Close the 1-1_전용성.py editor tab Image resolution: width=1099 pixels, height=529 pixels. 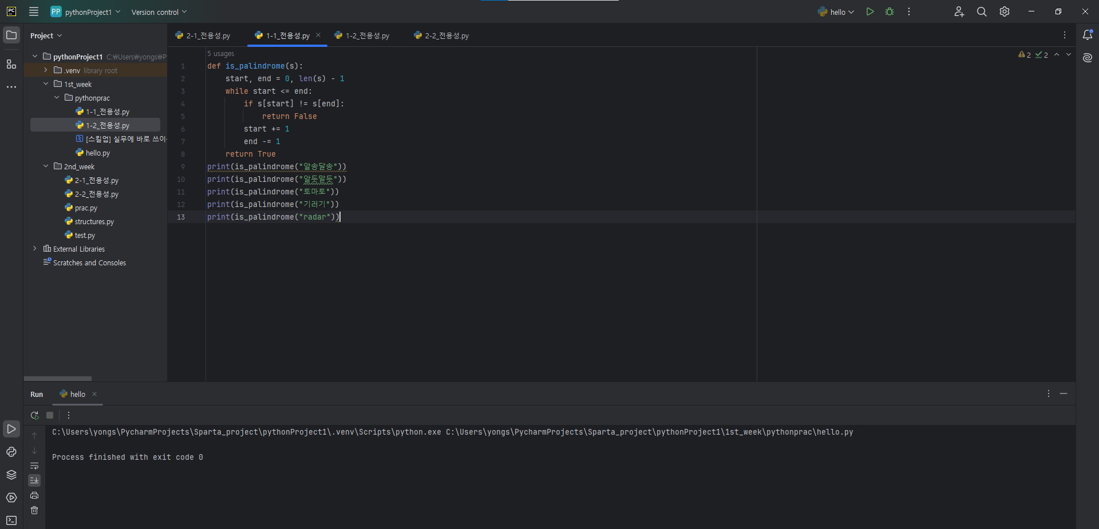pyautogui.click(x=318, y=35)
